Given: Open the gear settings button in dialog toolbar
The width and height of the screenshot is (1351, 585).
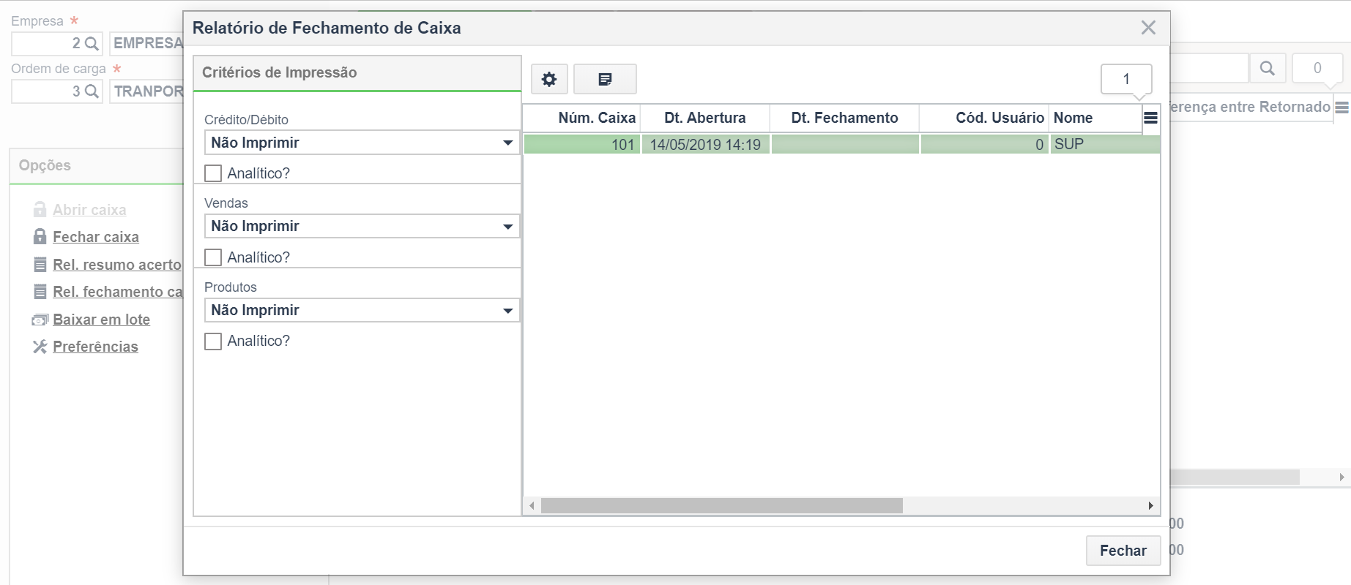Looking at the screenshot, I should 549,79.
